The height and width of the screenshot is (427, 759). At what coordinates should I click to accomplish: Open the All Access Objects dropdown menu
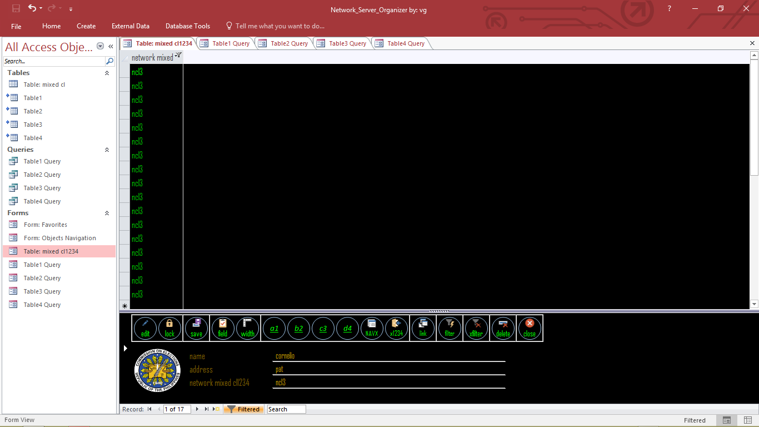coord(101,47)
